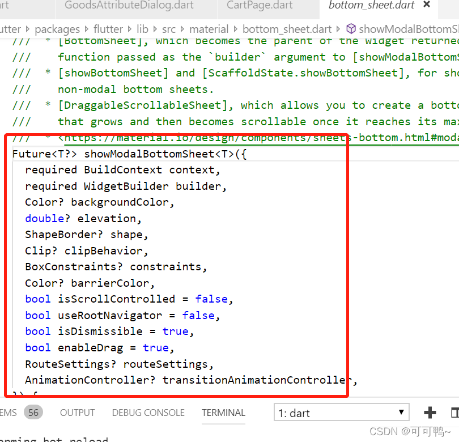Create a new terminal with plus icon
This screenshot has height=442, width=459.
click(x=430, y=413)
